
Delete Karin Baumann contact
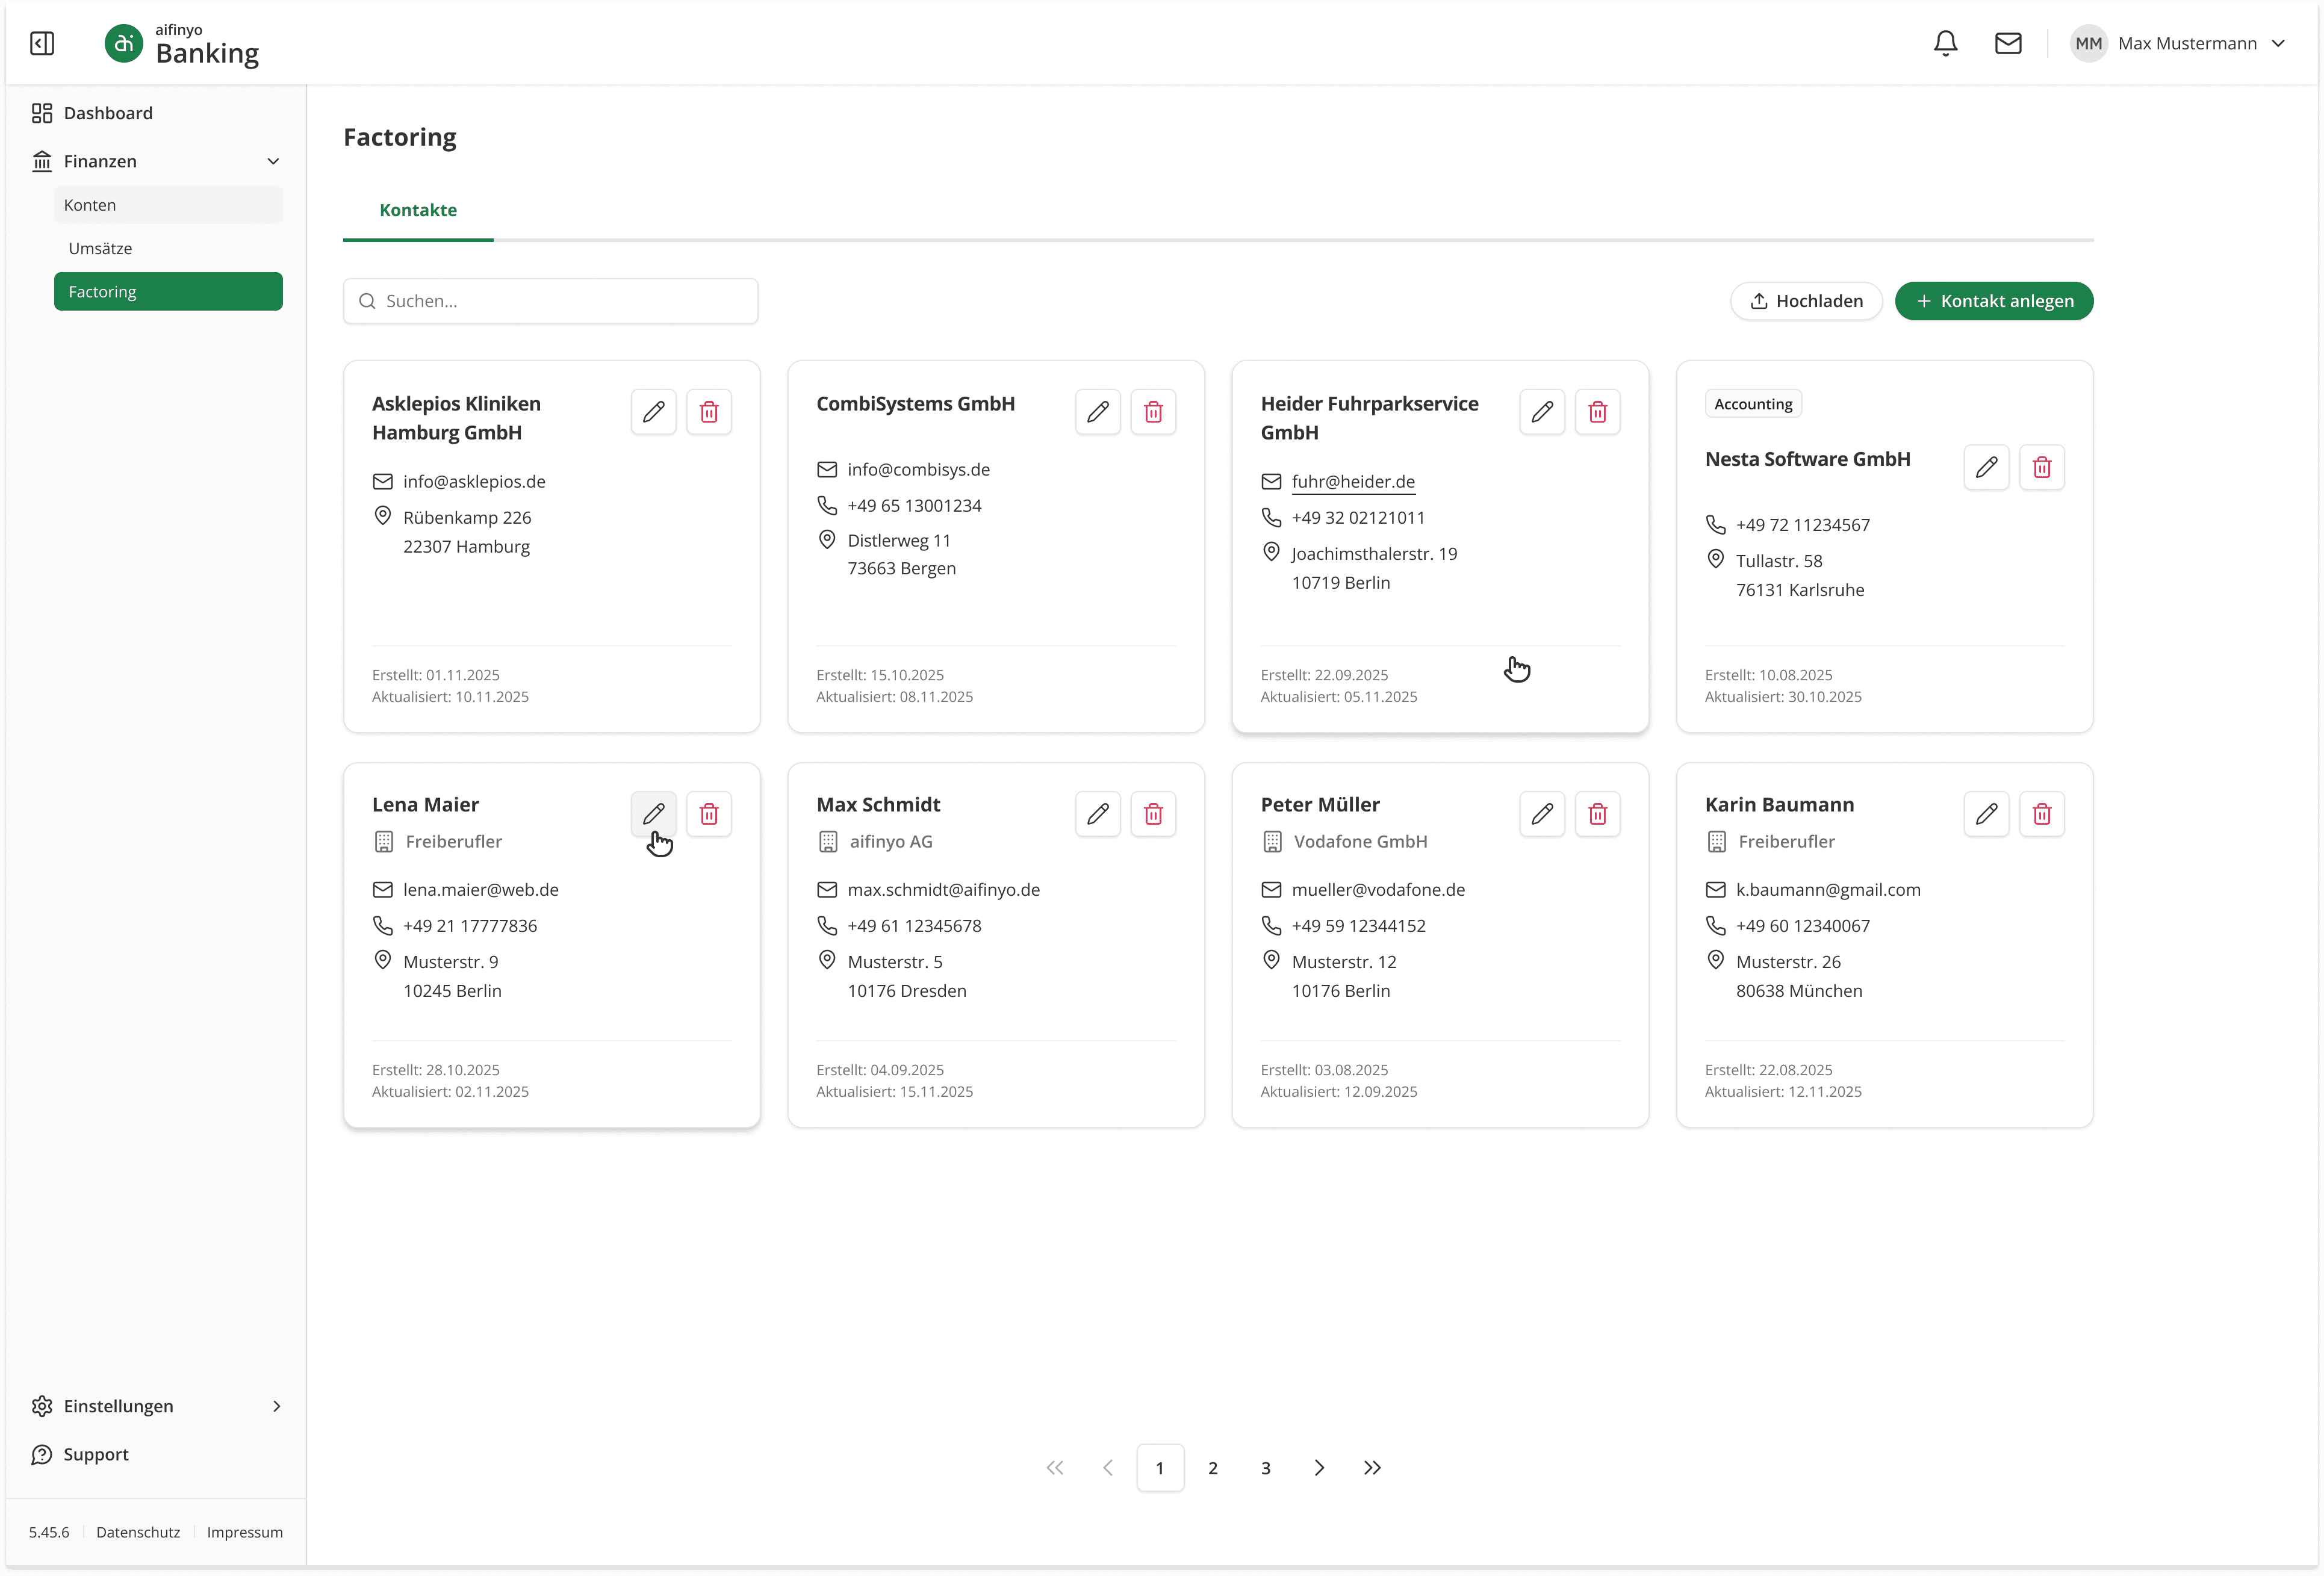pos(2042,814)
